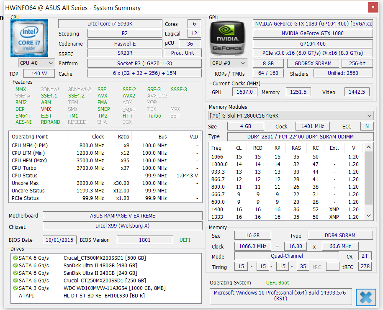383x310 pixels.
Task: Click the memory timings scrollbar thumb
Action: 369,178
